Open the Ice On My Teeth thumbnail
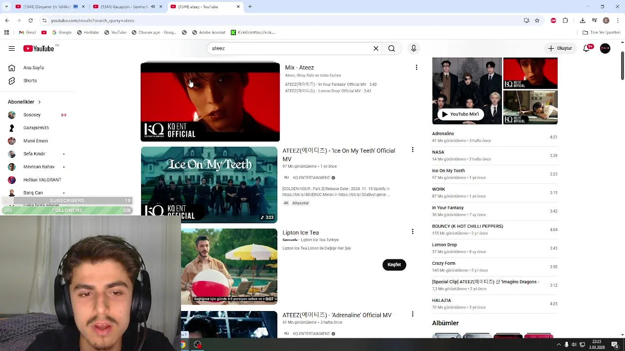 tap(209, 185)
